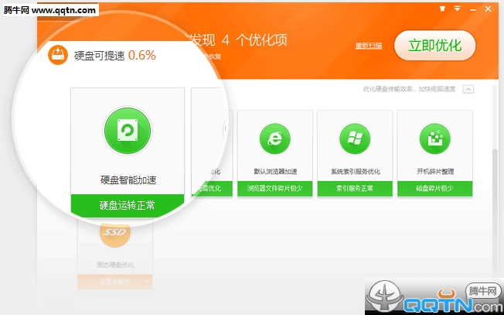Viewport: 504px width, 315px height.
Task: Click the 开机碎片整理 label
Action: coord(435,172)
